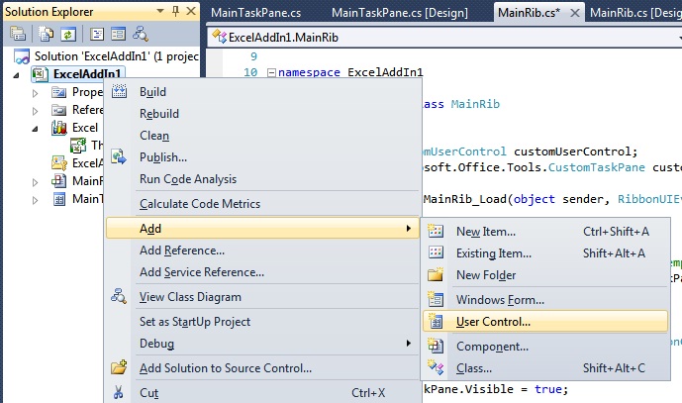Choose Add Service Reference...

(262, 272)
